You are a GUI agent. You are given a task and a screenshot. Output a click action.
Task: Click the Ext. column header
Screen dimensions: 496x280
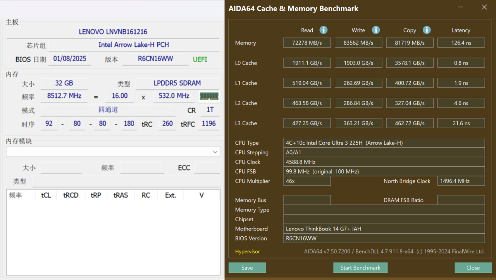pyautogui.click(x=170, y=195)
